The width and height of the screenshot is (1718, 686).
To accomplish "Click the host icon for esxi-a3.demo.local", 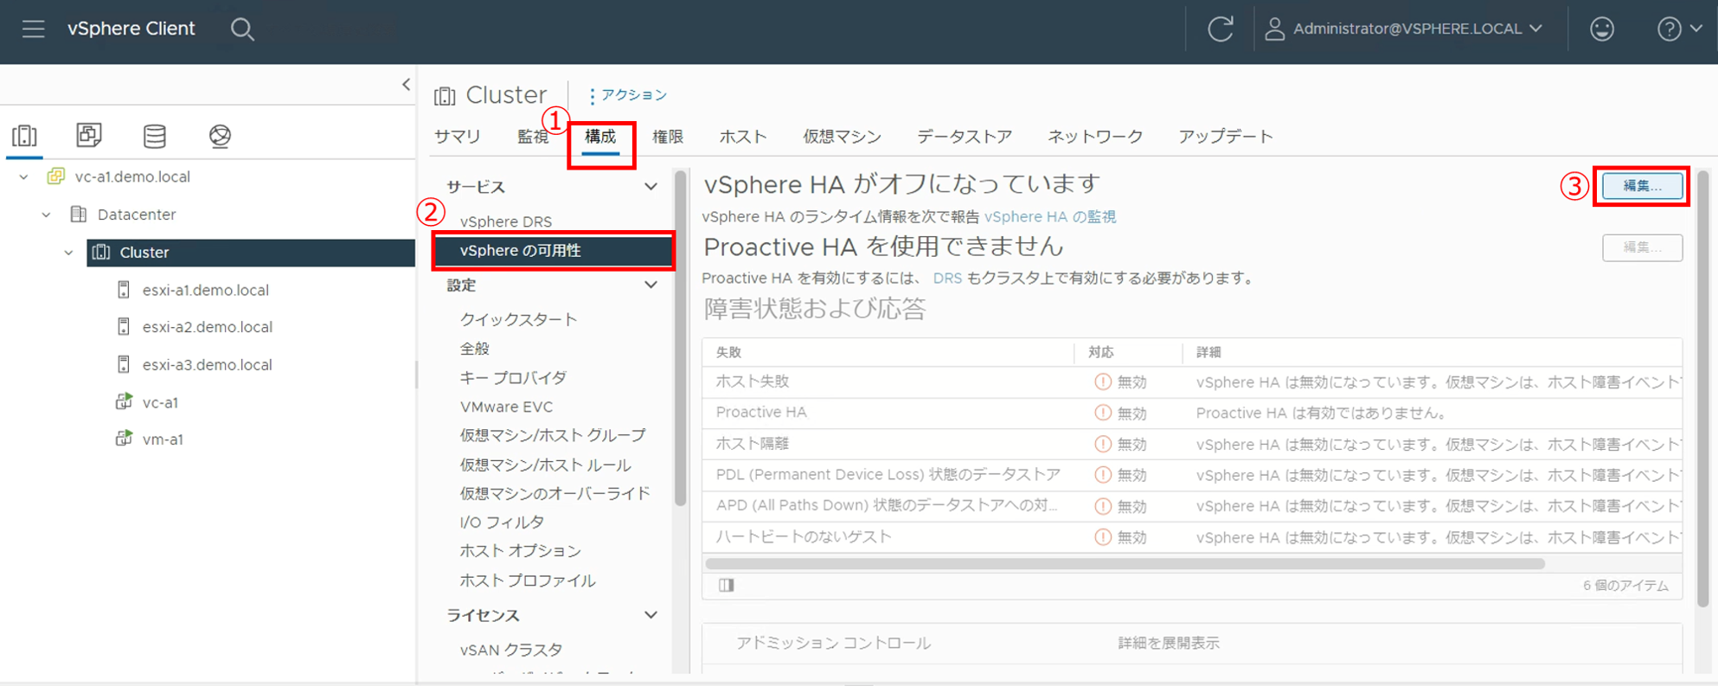I will click(x=124, y=364).
